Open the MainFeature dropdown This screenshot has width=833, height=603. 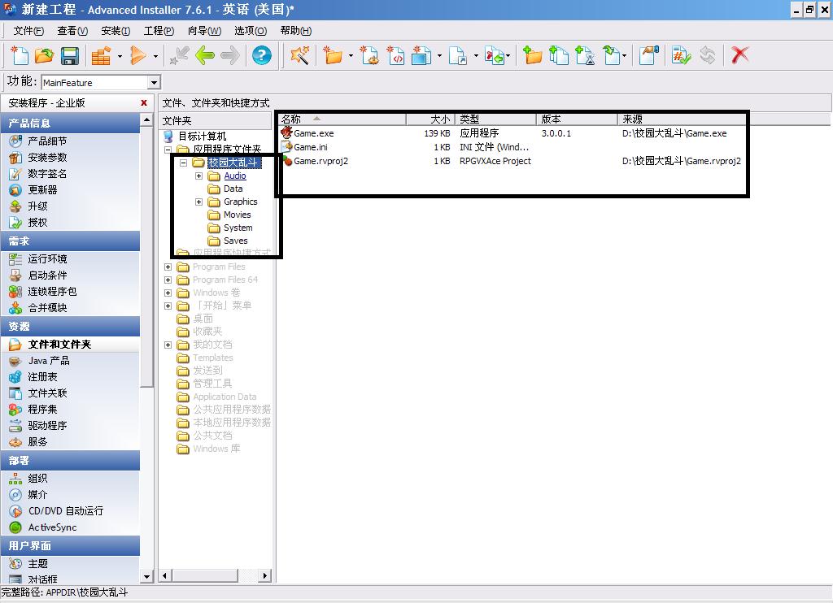tap(154, 82)
